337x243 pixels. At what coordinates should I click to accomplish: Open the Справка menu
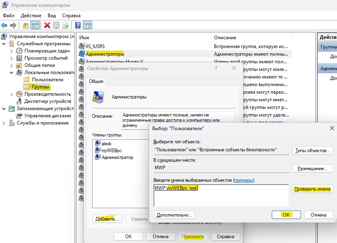tap(71, 16)
